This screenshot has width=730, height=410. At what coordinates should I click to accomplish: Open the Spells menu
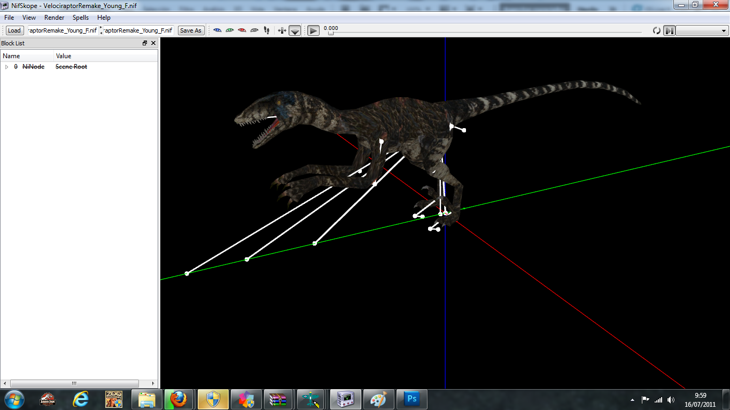[x=81, y=18]
